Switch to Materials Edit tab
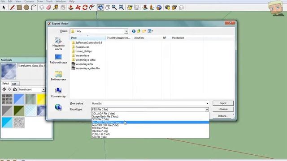 point(14,84)
